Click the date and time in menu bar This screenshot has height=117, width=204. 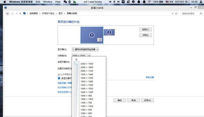tap(186, 2)
